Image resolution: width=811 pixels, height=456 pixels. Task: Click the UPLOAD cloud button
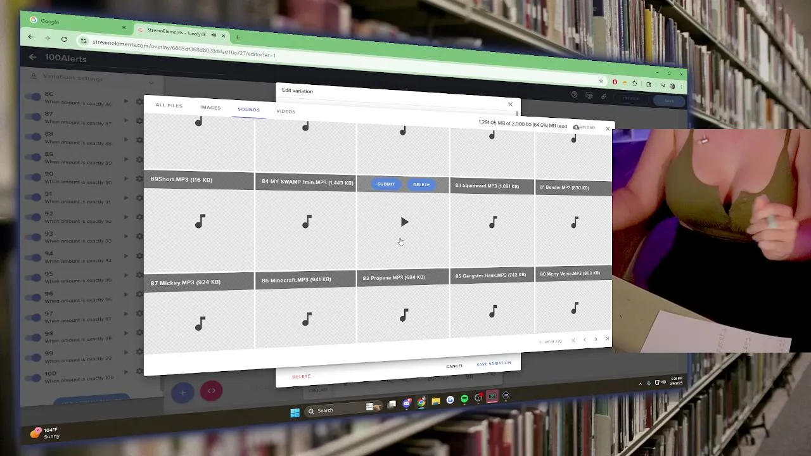(x=584, y=127)
